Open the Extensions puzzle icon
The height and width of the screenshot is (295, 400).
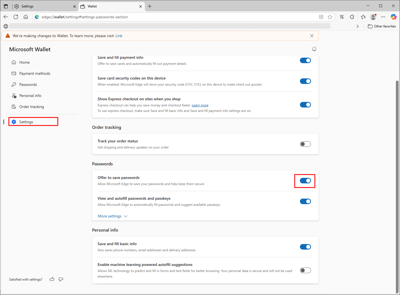point(352,17)
